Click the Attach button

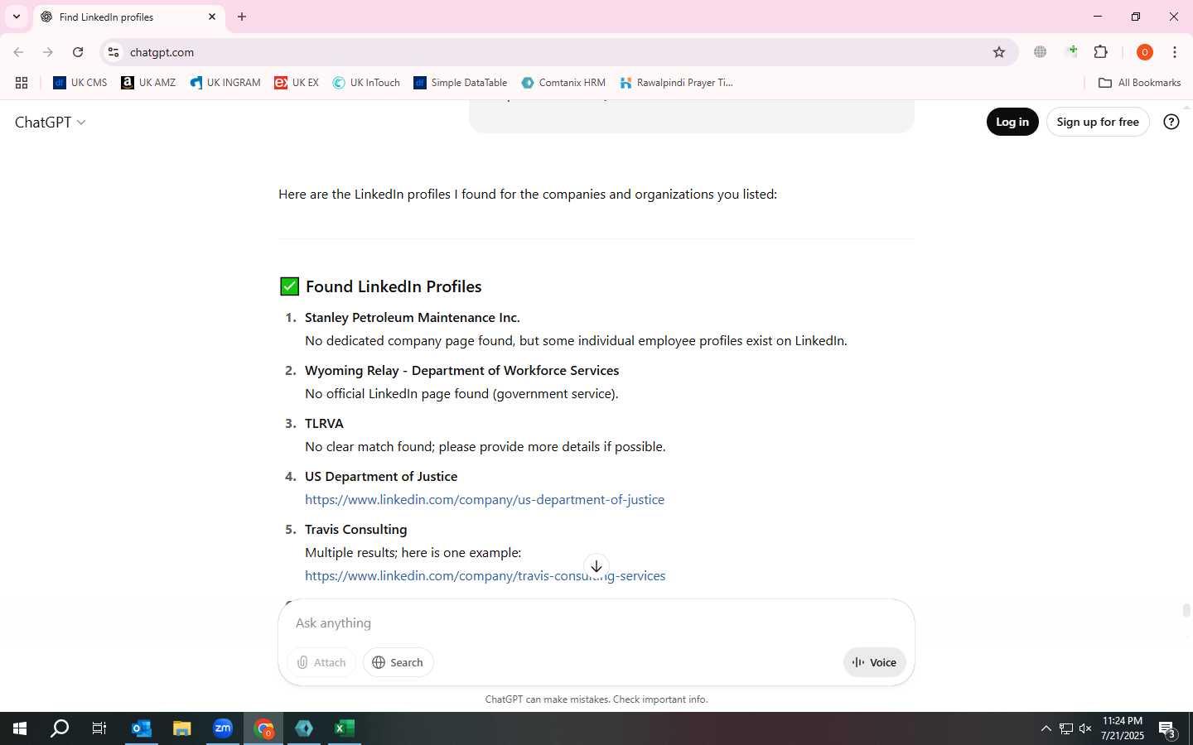(x=321, y=662)
